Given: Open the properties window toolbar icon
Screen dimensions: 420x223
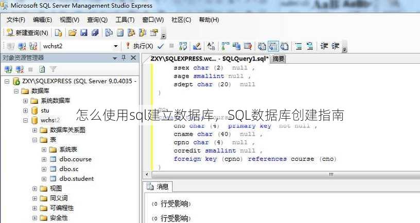Looking at the screenshot, I should click(154, 32).
